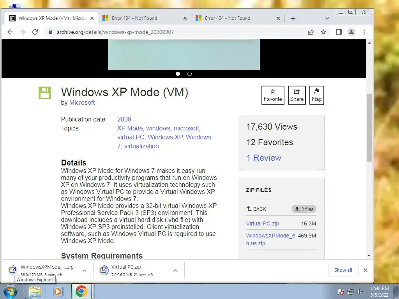
Task: Open the Action Center flag tray icon
Action: pos(341,292)
